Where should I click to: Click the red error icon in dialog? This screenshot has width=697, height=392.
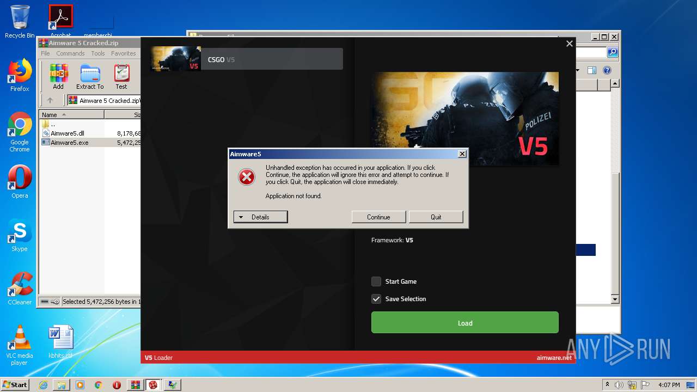[x=247, y=176]
